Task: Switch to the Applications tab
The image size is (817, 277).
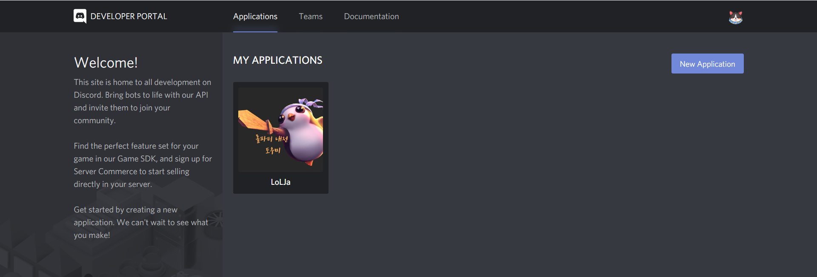Action: point(255,17)
